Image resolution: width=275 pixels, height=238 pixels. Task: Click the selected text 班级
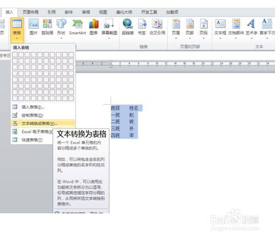click(116, 108)
